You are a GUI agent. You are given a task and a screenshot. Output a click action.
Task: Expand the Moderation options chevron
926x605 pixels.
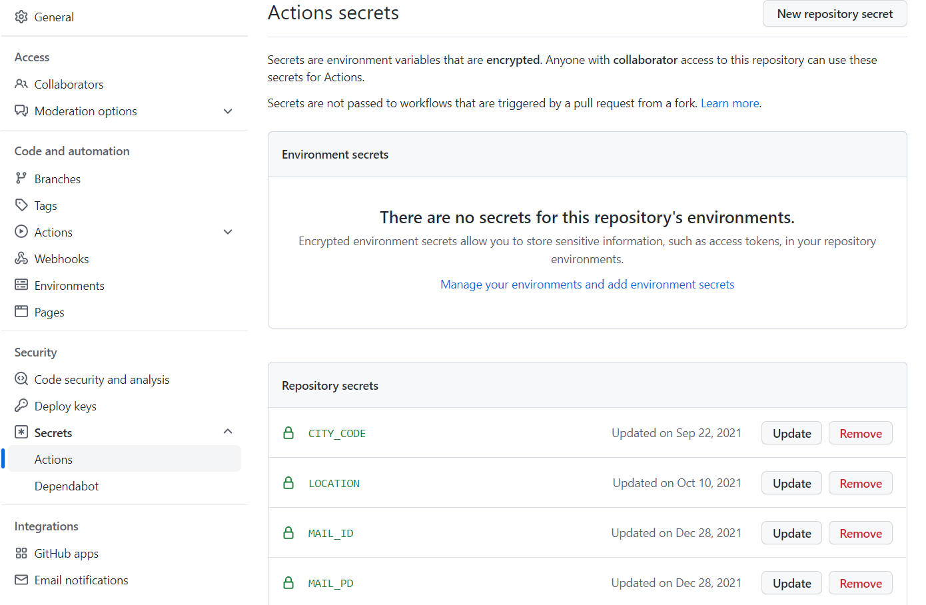228,111
